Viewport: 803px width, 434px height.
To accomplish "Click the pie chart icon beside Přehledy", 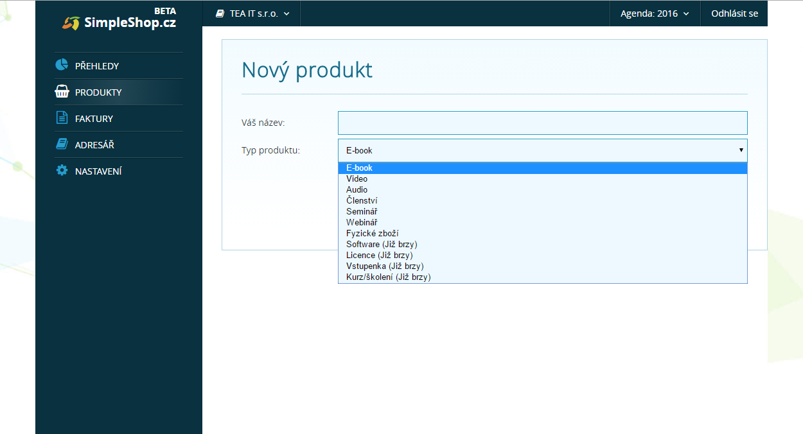I will (62, 65).
